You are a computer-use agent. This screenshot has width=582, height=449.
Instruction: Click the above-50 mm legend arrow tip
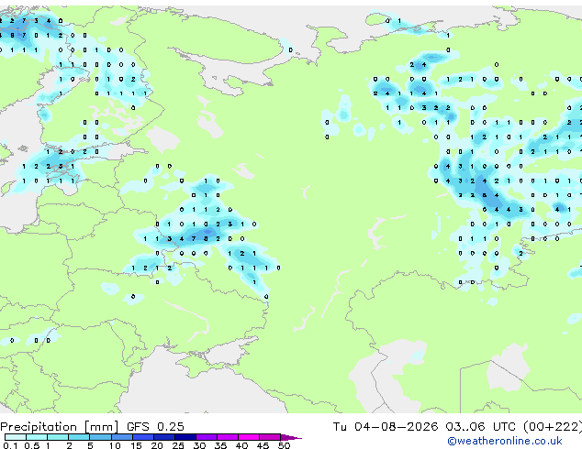[x=291, y=437]
